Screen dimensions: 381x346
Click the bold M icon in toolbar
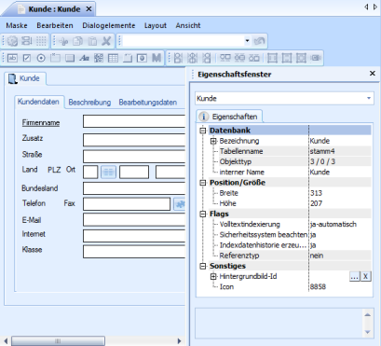click(x=156, y=58)
